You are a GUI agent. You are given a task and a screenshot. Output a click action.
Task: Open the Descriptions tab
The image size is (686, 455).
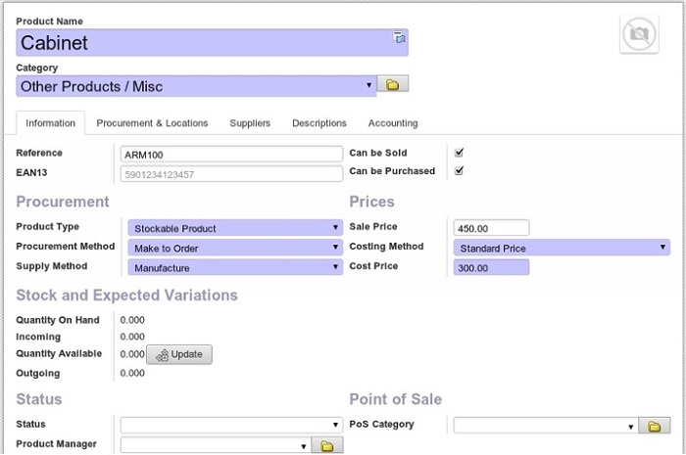[319, 123]
